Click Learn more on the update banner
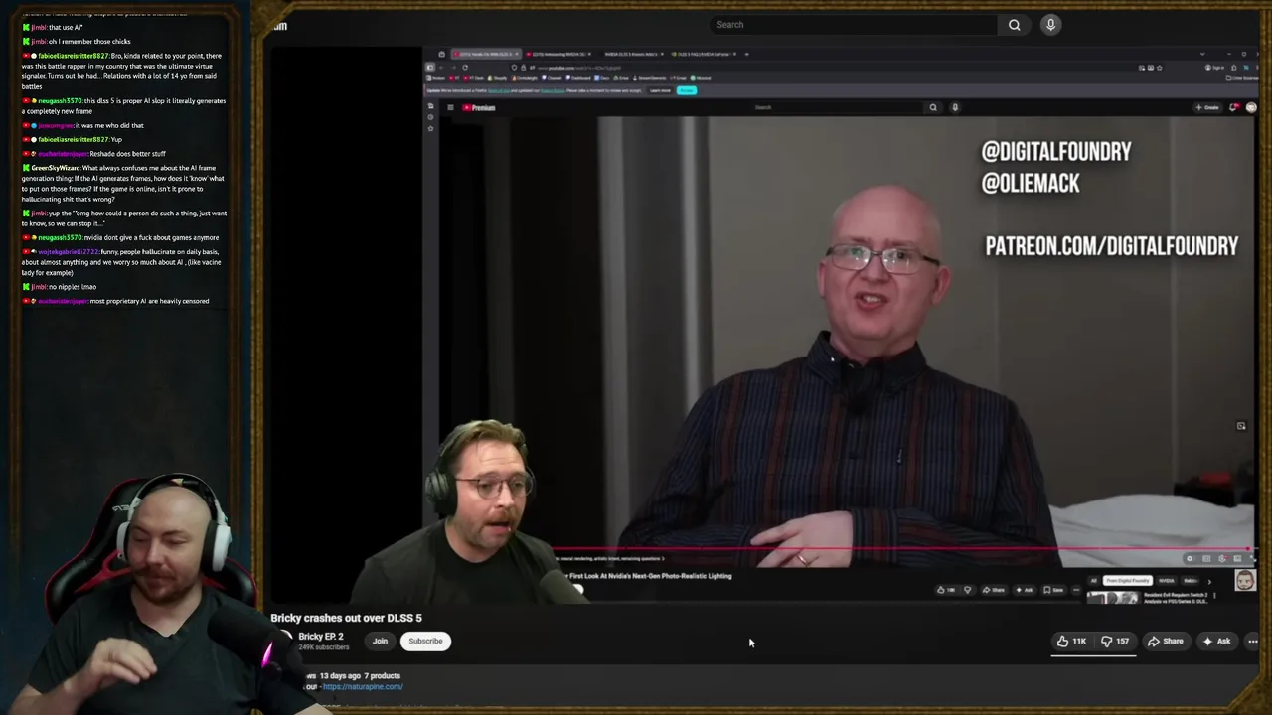Screen dimensions: 1272x715 [660, 90]
